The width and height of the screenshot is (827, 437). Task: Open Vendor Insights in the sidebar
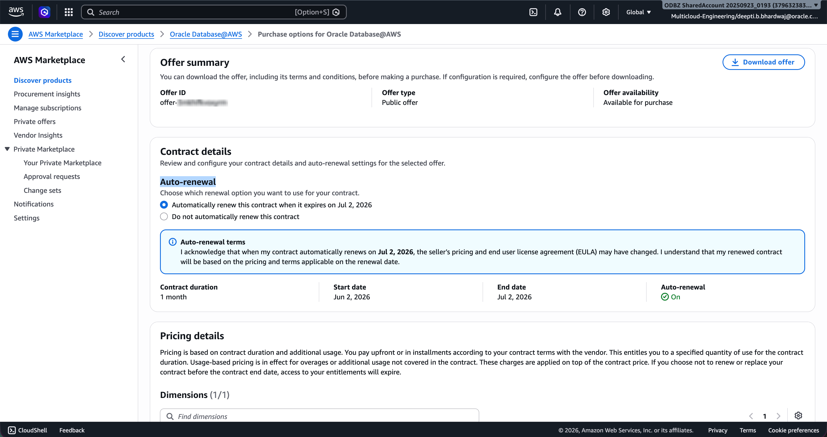[x=38, y=136]
